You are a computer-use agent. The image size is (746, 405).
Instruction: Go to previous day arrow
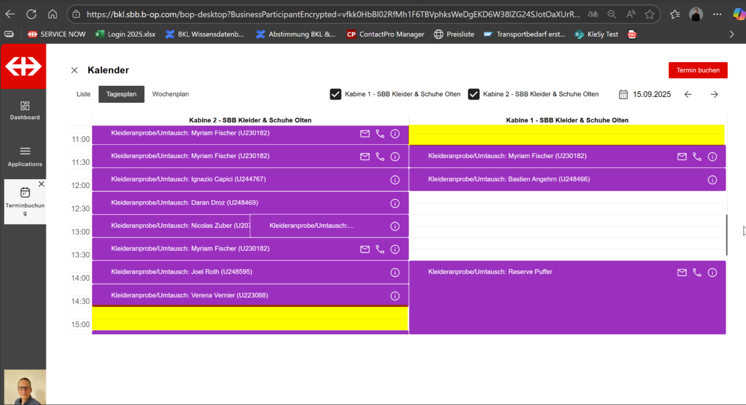click(x=688, y=94)
